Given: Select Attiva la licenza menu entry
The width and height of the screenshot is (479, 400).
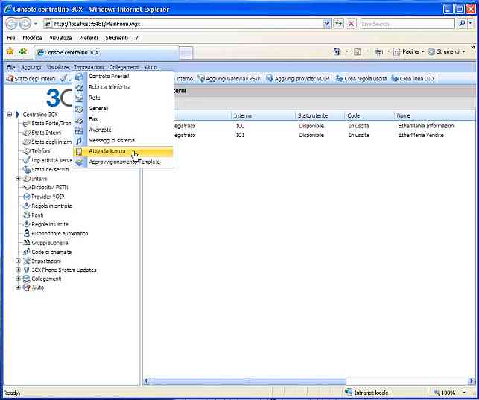Looking at the screenshot, I should [123, 151].
